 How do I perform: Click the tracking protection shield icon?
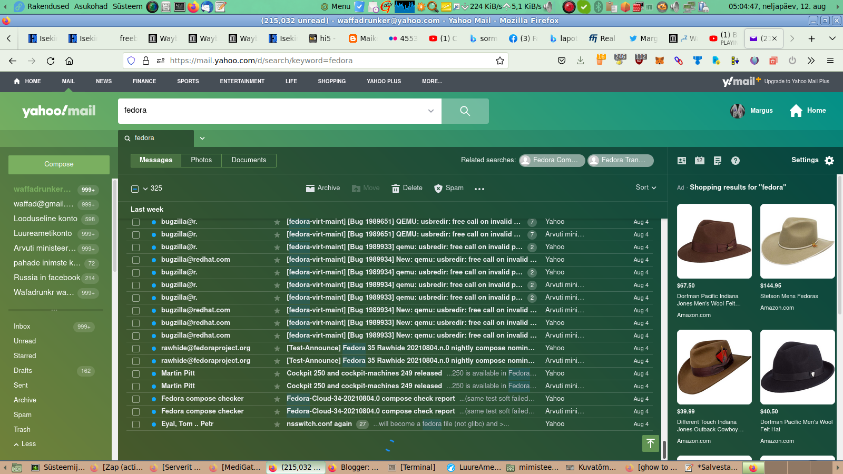click(131, 61)
